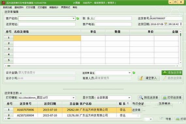Viewport: 186px width, 124px height.
Task: Click the 送货单号 column header in list
Action: pos(25,104)
